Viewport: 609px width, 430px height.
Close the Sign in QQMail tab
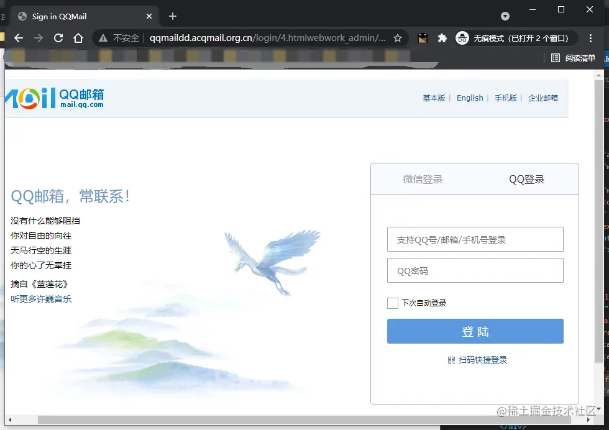click(x=149, y=16)
